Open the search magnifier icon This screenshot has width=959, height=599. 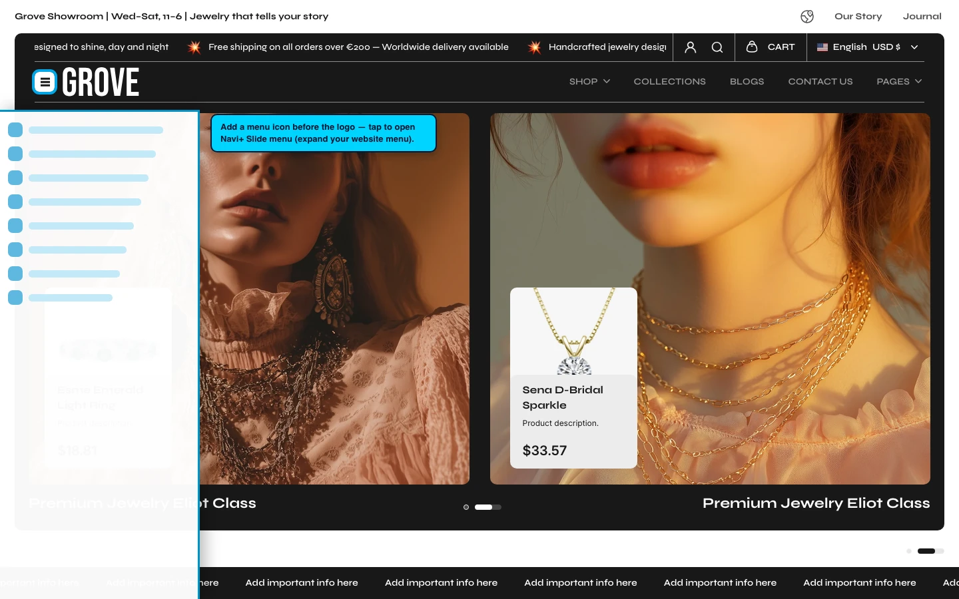[x=717, y=47]
